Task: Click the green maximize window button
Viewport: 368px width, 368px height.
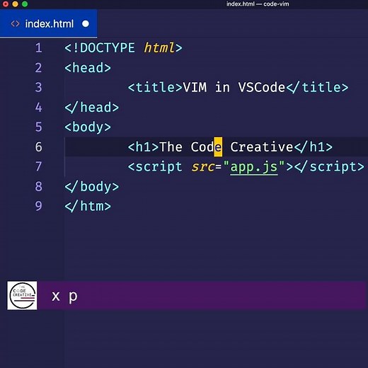Action: click(25, 4)
